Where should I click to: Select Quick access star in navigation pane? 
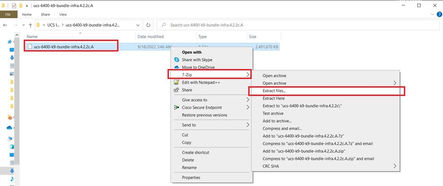10,42
